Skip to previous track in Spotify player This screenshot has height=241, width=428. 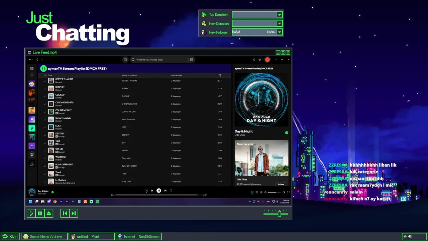152,191
